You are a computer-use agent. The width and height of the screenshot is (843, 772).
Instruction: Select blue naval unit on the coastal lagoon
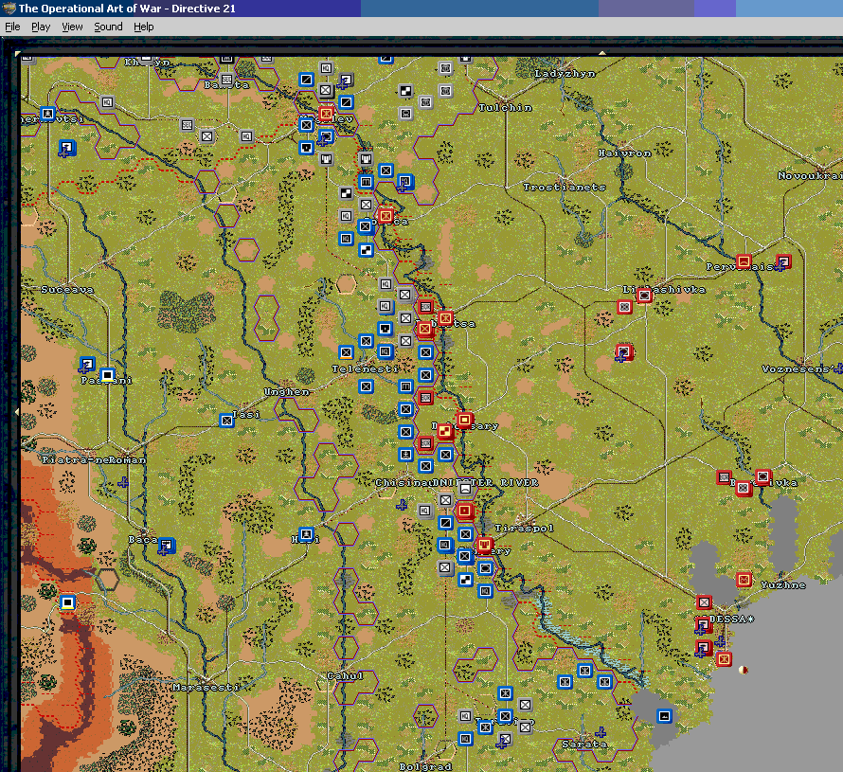click(x=665, y=716)
